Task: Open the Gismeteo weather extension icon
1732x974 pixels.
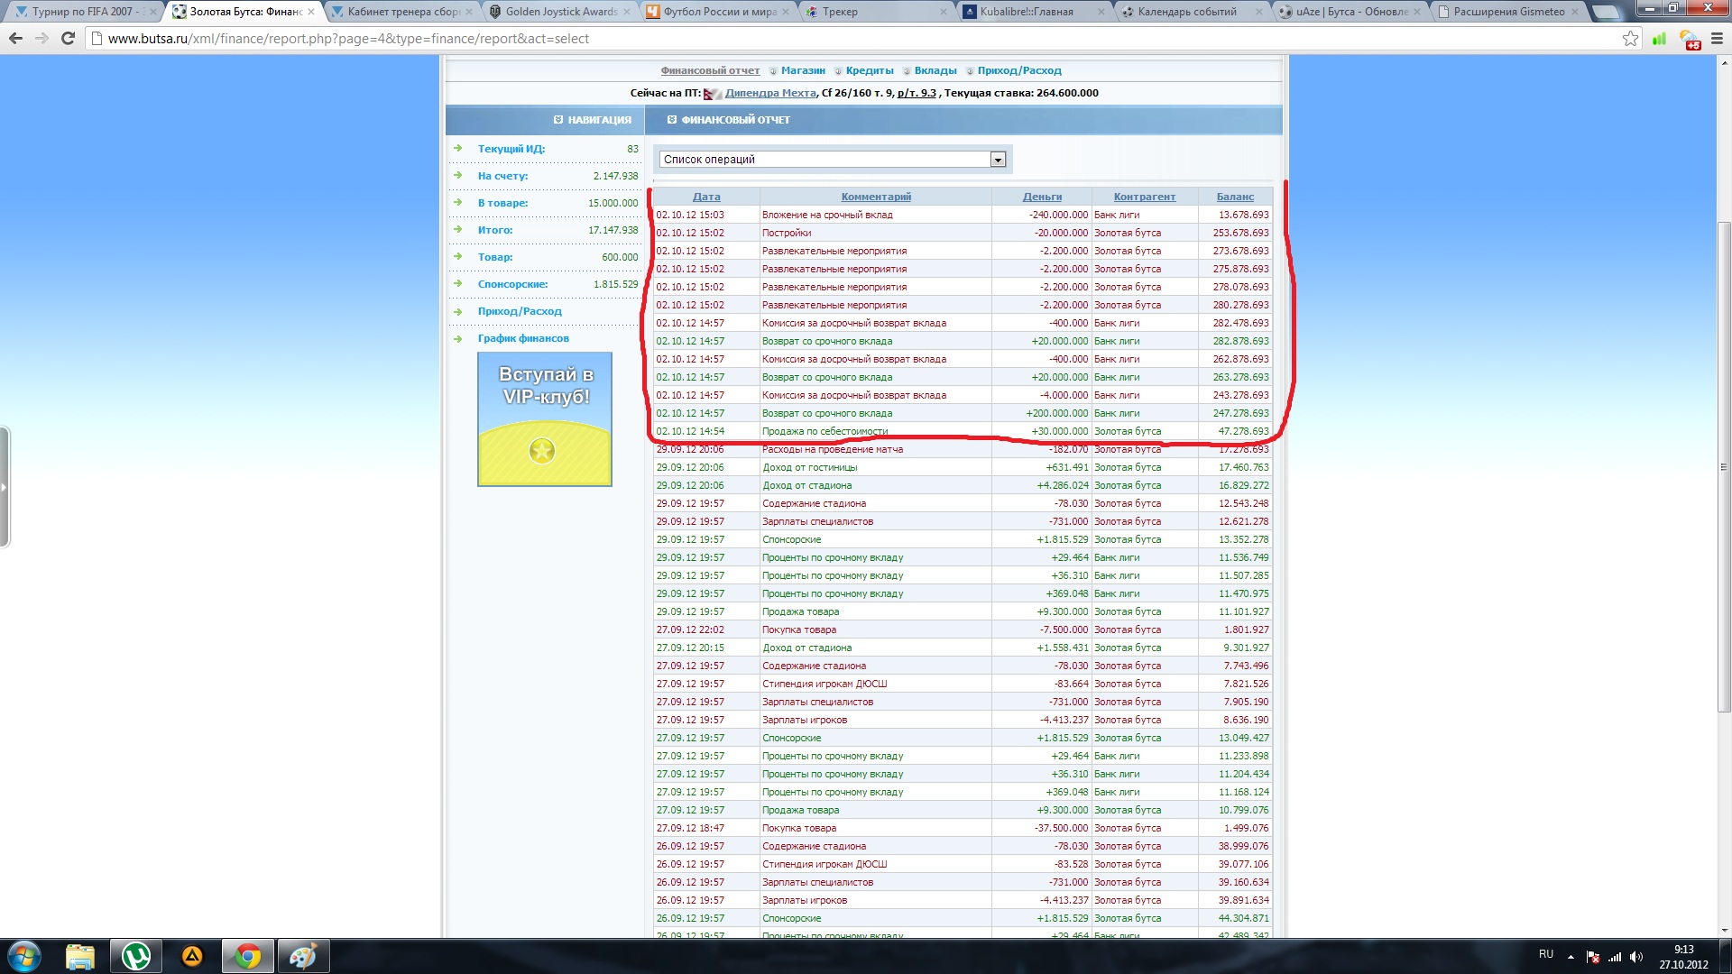Action: click(1690, 40)
